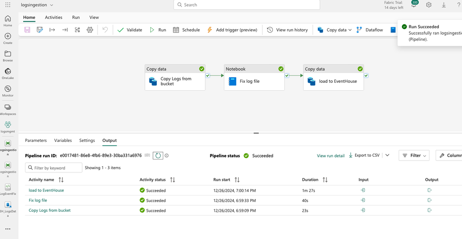Toggle the Fix log file success checkbox
462x239 pixels.
point(287,75)
